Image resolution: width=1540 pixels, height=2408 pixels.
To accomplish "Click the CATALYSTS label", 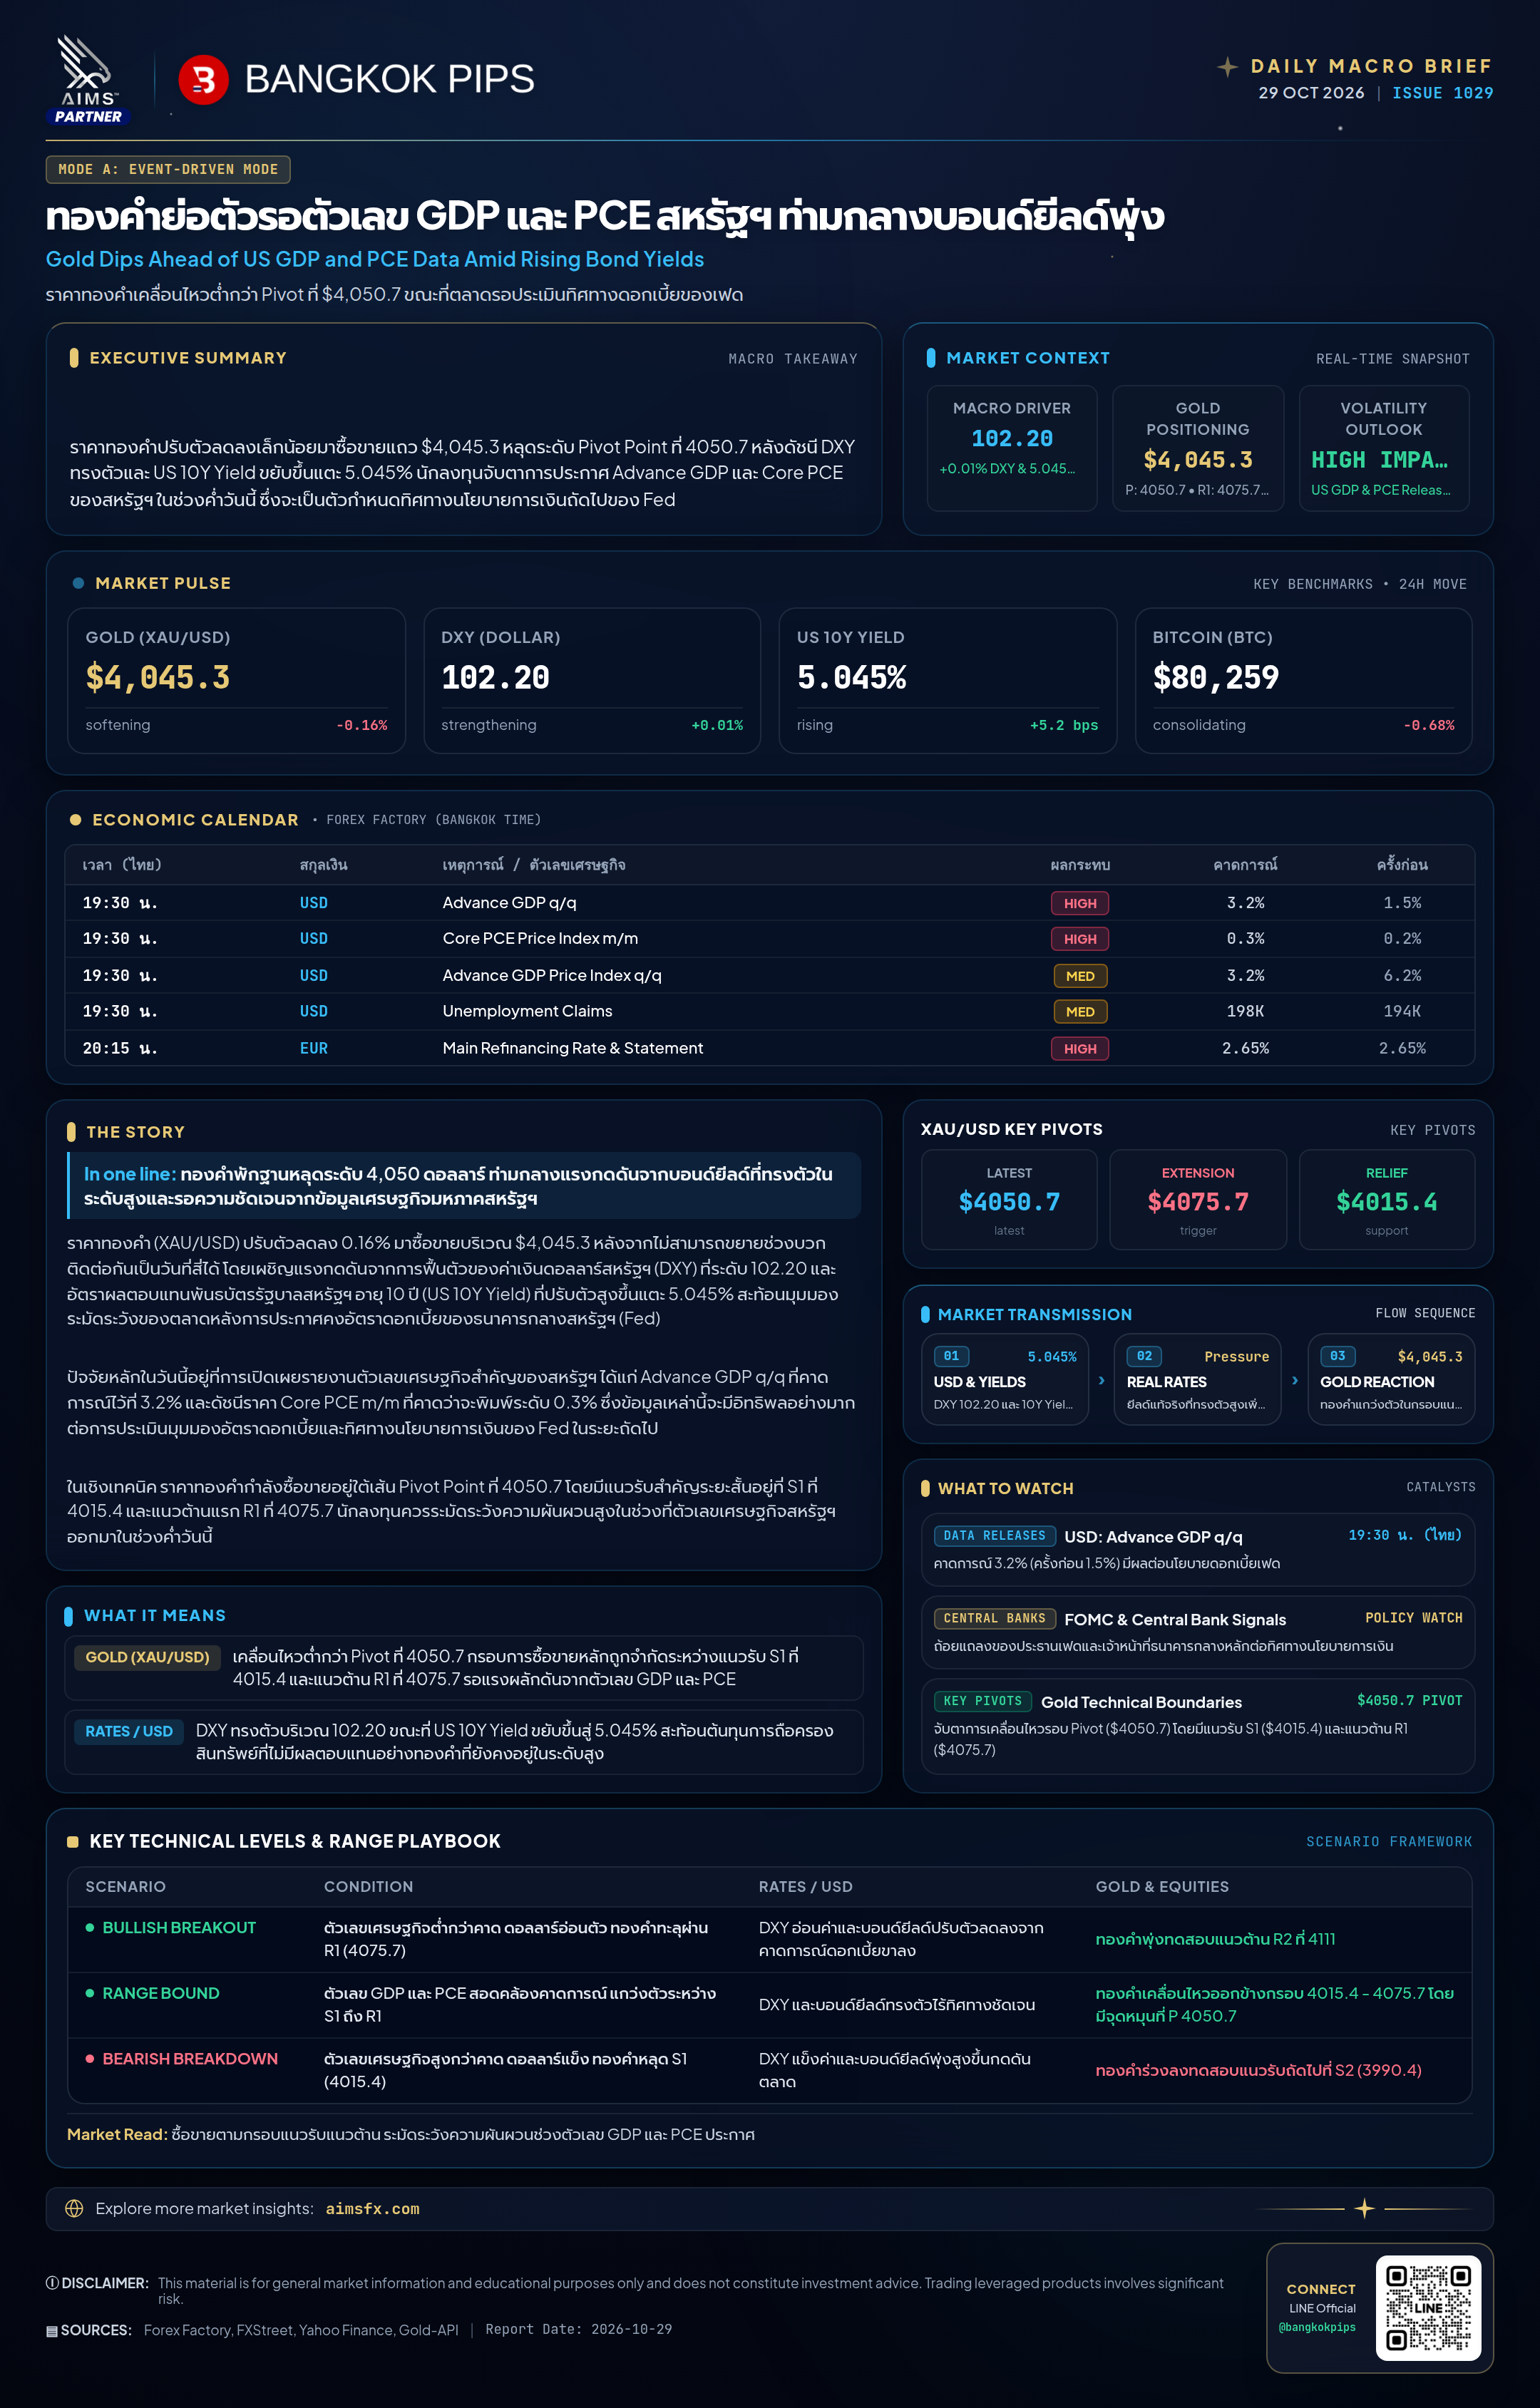I will point(1440,1487).
